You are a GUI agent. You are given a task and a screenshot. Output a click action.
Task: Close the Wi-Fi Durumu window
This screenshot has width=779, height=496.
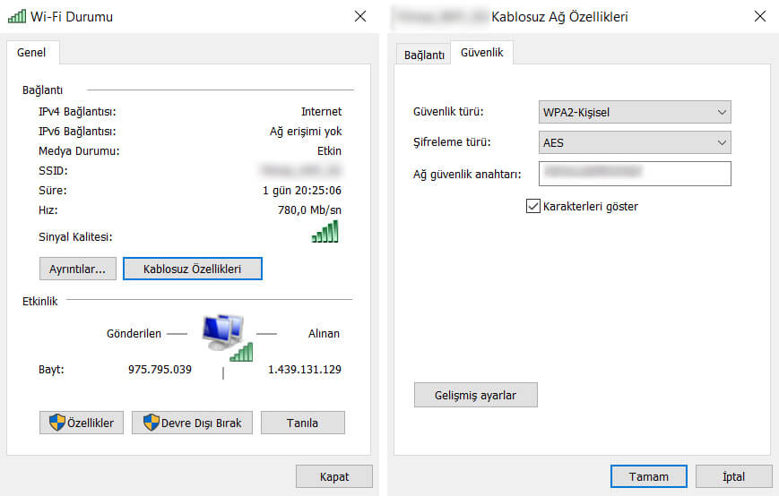point(360,16)
